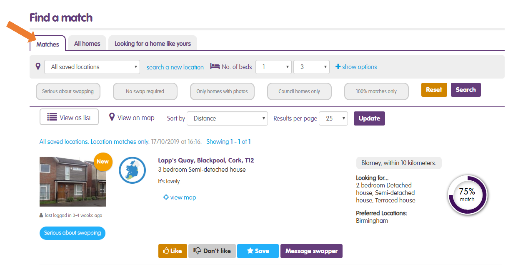This screenshot has height=271, width=523.
Task: Click the search a new location link
Action: coord(175,67)
